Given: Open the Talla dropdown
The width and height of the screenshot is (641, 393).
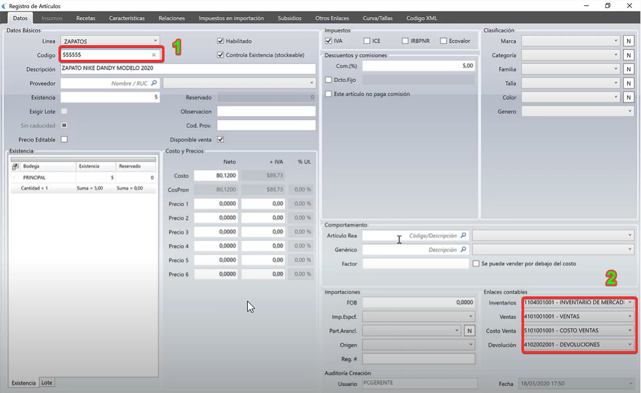Looking at the screenshot, I should point(616,83).
